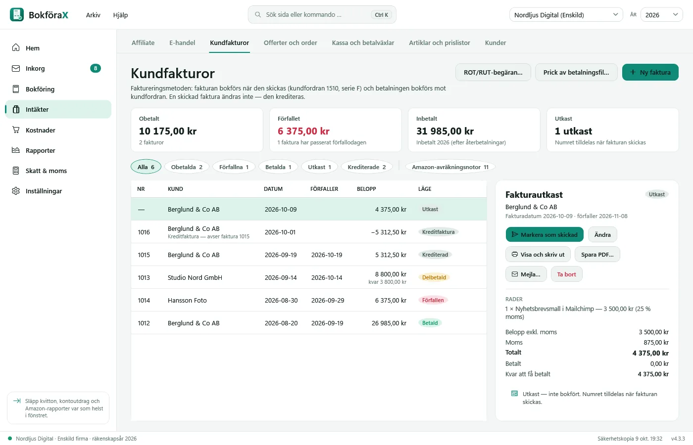Focus the Sök sida eller kommando field
The image size is (693, 445).
pyautogui.click(x=322, y=15)
